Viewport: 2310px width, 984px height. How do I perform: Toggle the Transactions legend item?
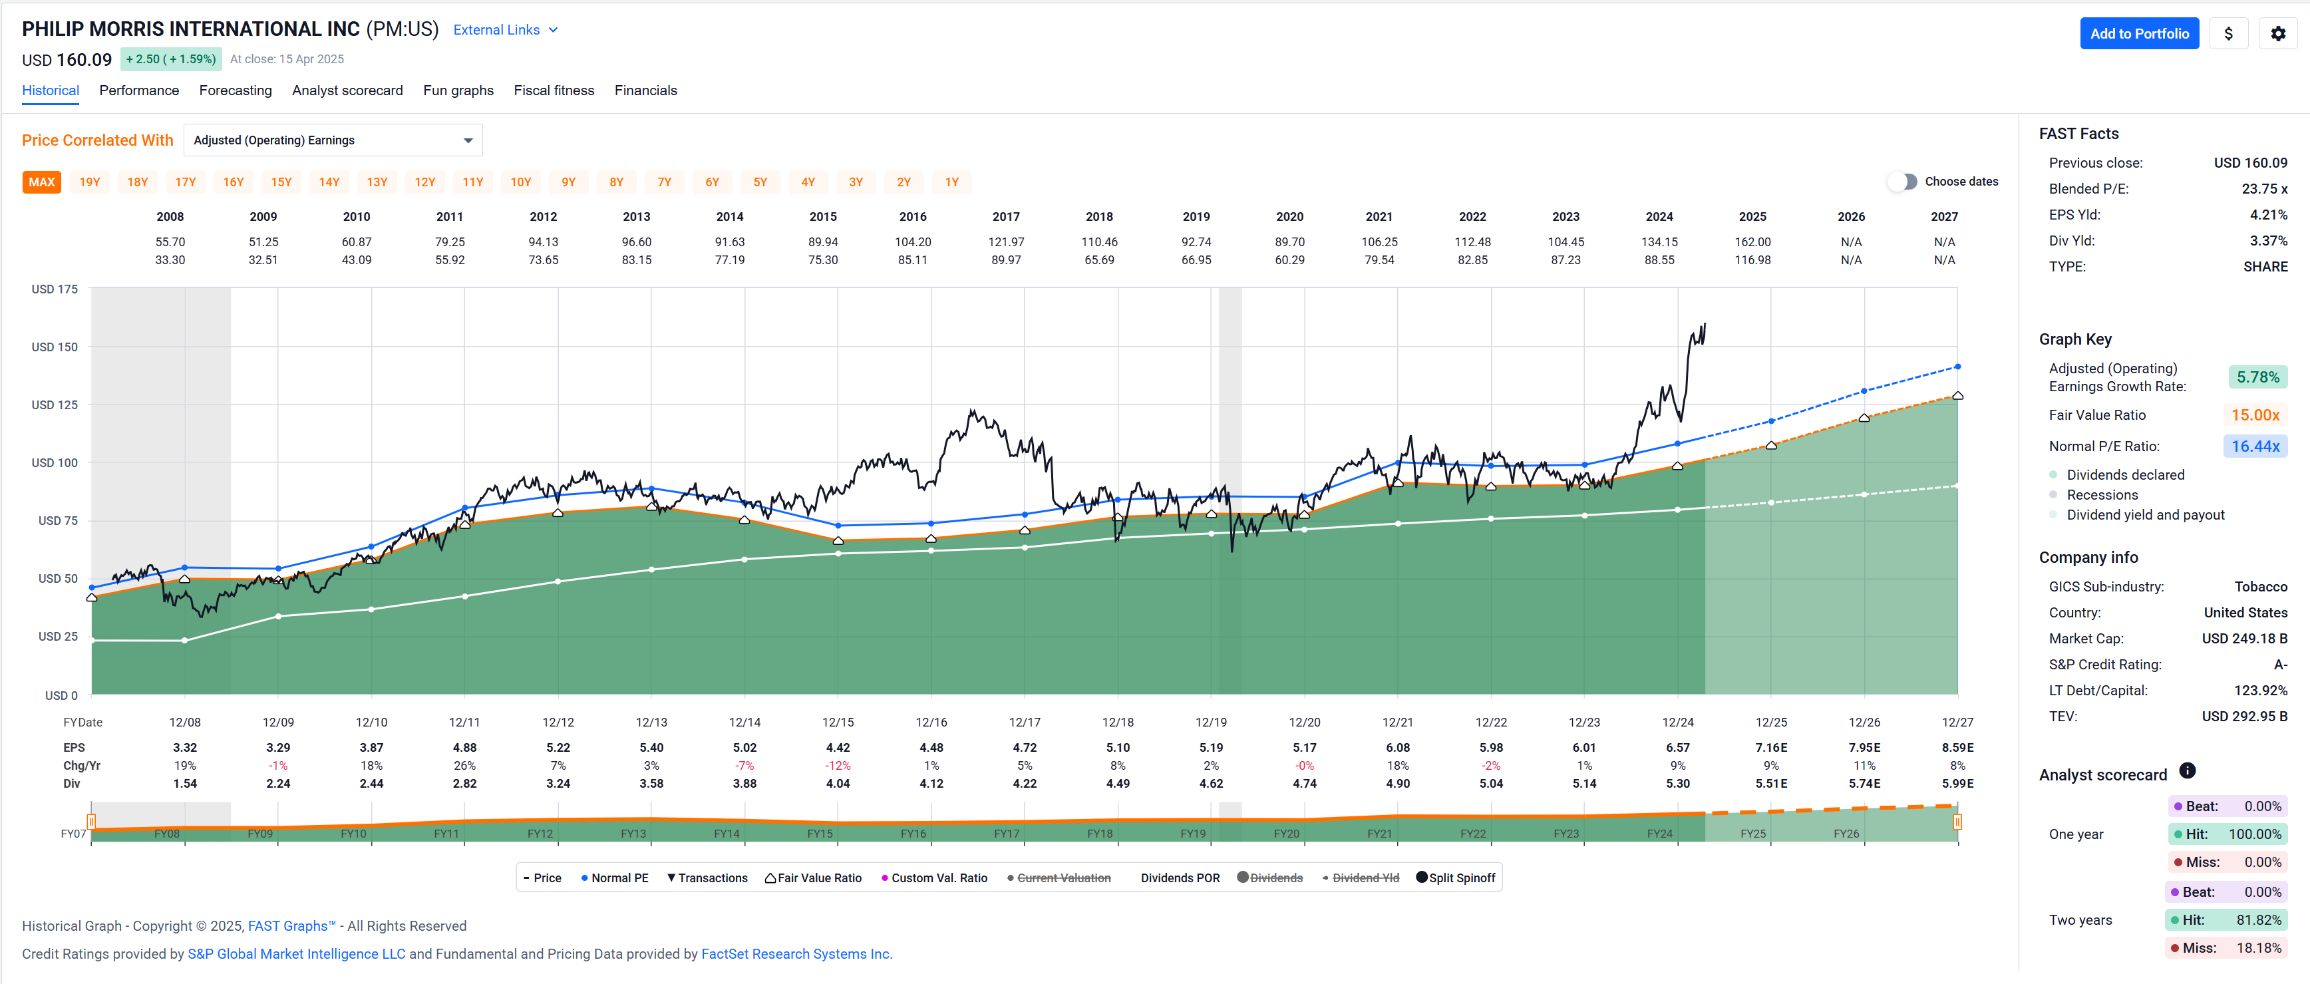pos(707,878)
